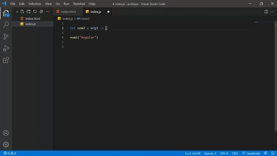This screenshot has width=277, height=156.
Task: Open the Edit menu
Action: pyautogui.click(x=22, y=4)
